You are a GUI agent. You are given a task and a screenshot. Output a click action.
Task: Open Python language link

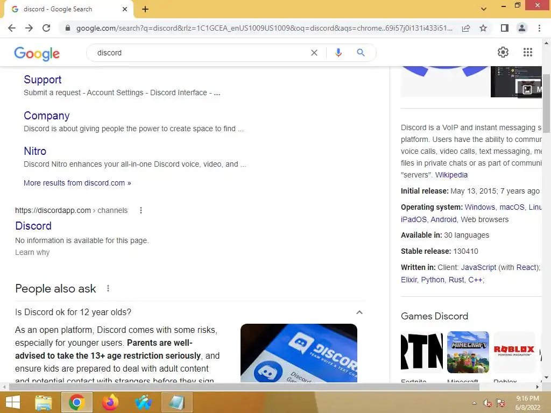[433, 280]
